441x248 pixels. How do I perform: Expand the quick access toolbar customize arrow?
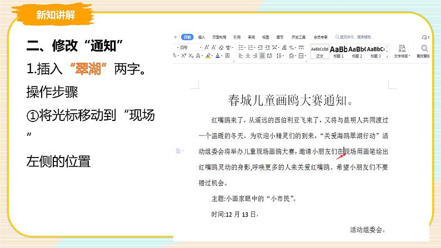click(176, 37)
